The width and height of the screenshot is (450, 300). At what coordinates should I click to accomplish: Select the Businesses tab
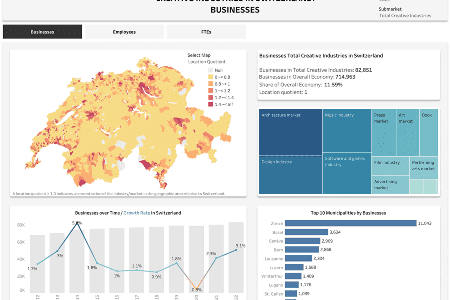pyautogui.click(x=42, y=32)
